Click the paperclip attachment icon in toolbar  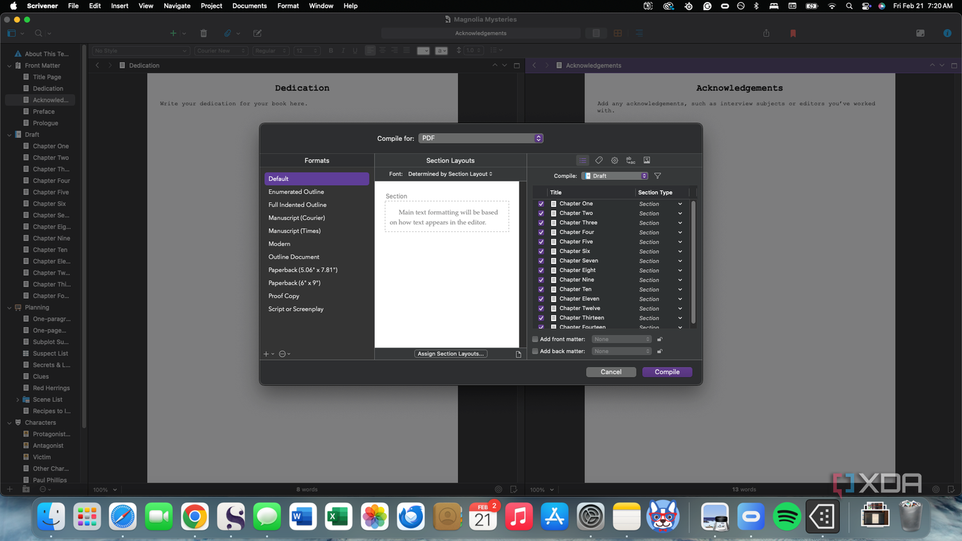pyautogui.click(x=228, y=33)
